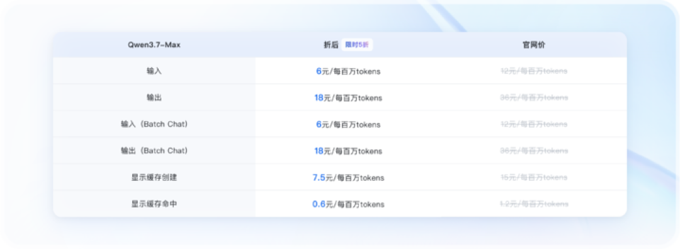The image size is (680, 249).
Task: Click the 限时5折 badge
Action: [x=357, y=45]
